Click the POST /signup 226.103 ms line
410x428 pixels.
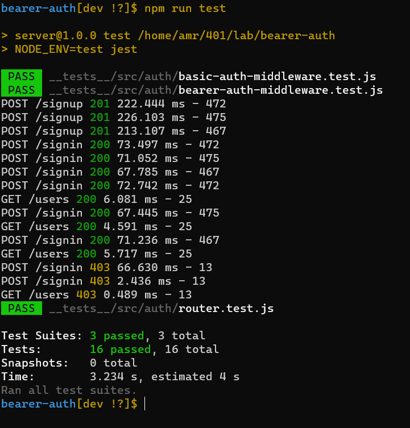[x=114, y=118]
